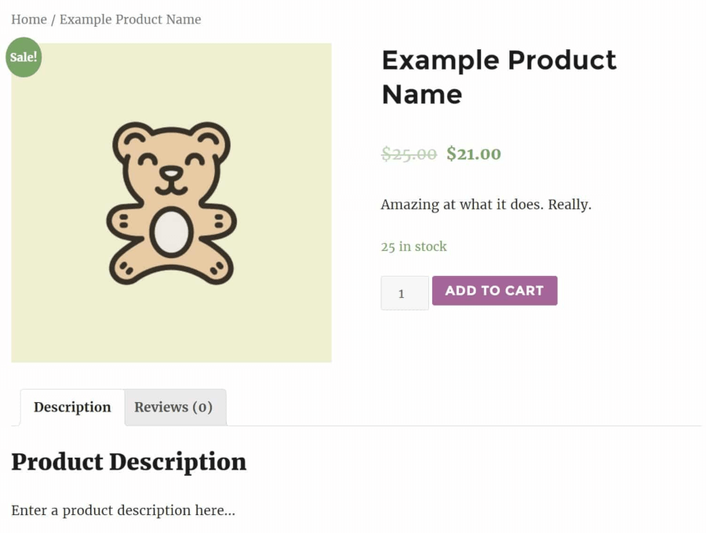The width and height of the screenshot is (706, 533).
Task: Click the Product Description heading
Action: (129, 462)
